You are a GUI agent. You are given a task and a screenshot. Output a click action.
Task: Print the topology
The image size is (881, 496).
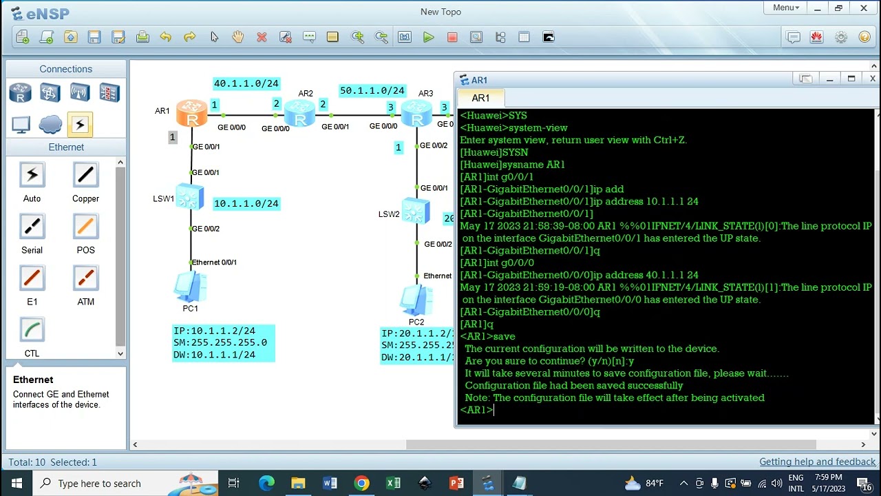pyautogui.click(x=142, y=37)
